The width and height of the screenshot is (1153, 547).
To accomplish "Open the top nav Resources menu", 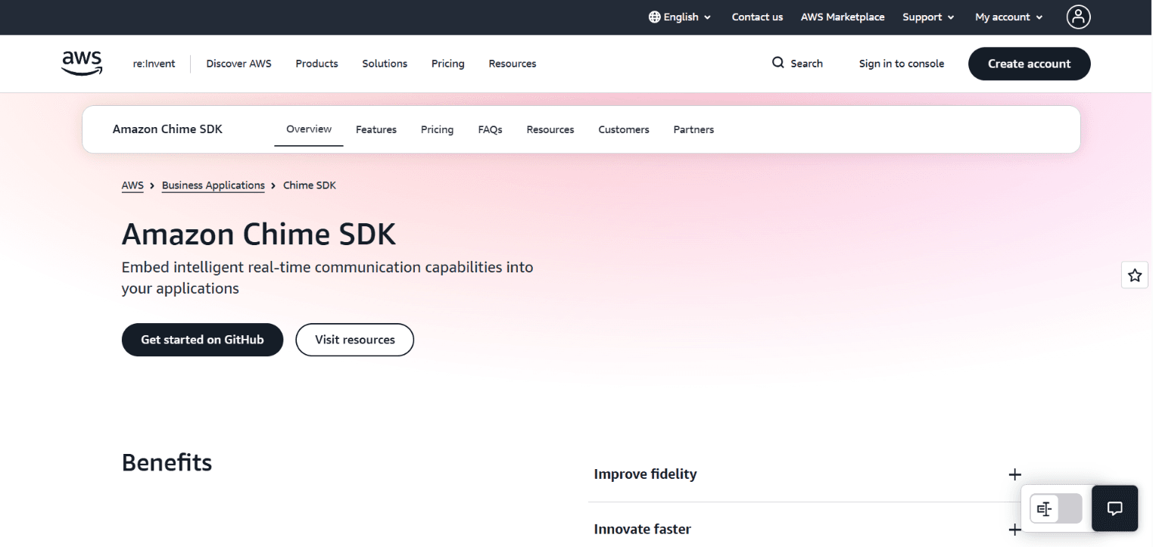I will click(513, 64).
